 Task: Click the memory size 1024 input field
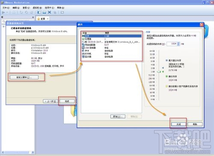(x=172, y=44)
